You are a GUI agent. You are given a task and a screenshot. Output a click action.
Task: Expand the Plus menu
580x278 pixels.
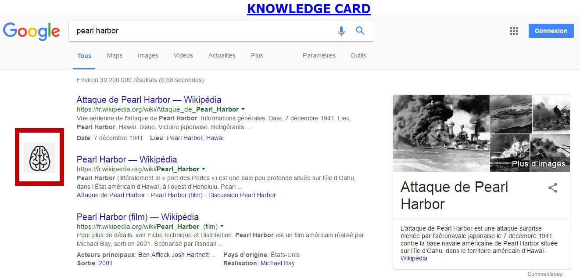257,55
